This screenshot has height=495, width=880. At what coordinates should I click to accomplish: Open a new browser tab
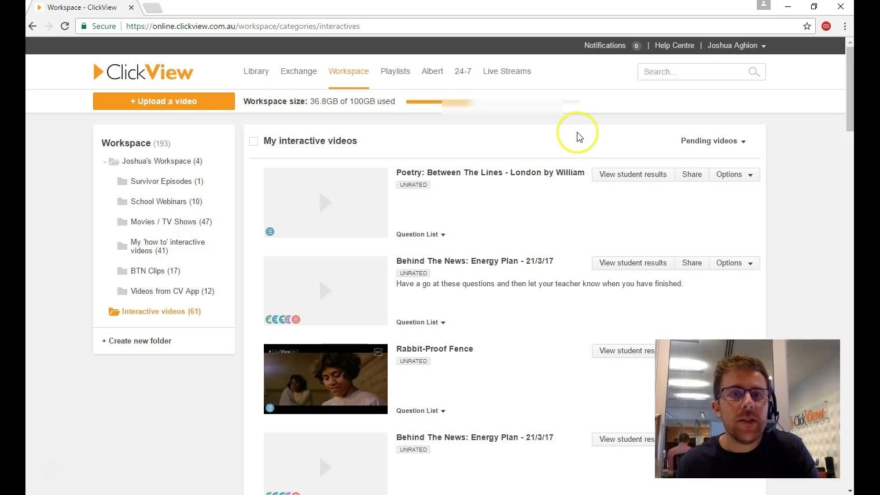(153, 8)
